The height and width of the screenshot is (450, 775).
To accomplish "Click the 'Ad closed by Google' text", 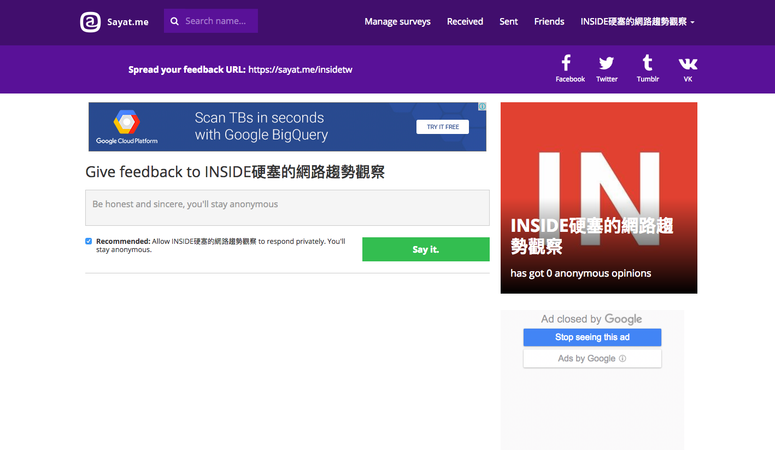I will tap(591, 319).
